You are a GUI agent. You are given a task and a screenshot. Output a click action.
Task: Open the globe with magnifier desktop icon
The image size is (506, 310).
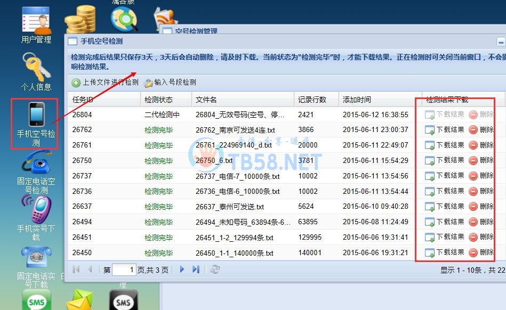tap(124, 19)
